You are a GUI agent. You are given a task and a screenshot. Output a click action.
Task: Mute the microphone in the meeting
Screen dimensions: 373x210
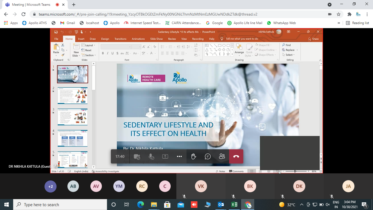click(x=151, y=156)
